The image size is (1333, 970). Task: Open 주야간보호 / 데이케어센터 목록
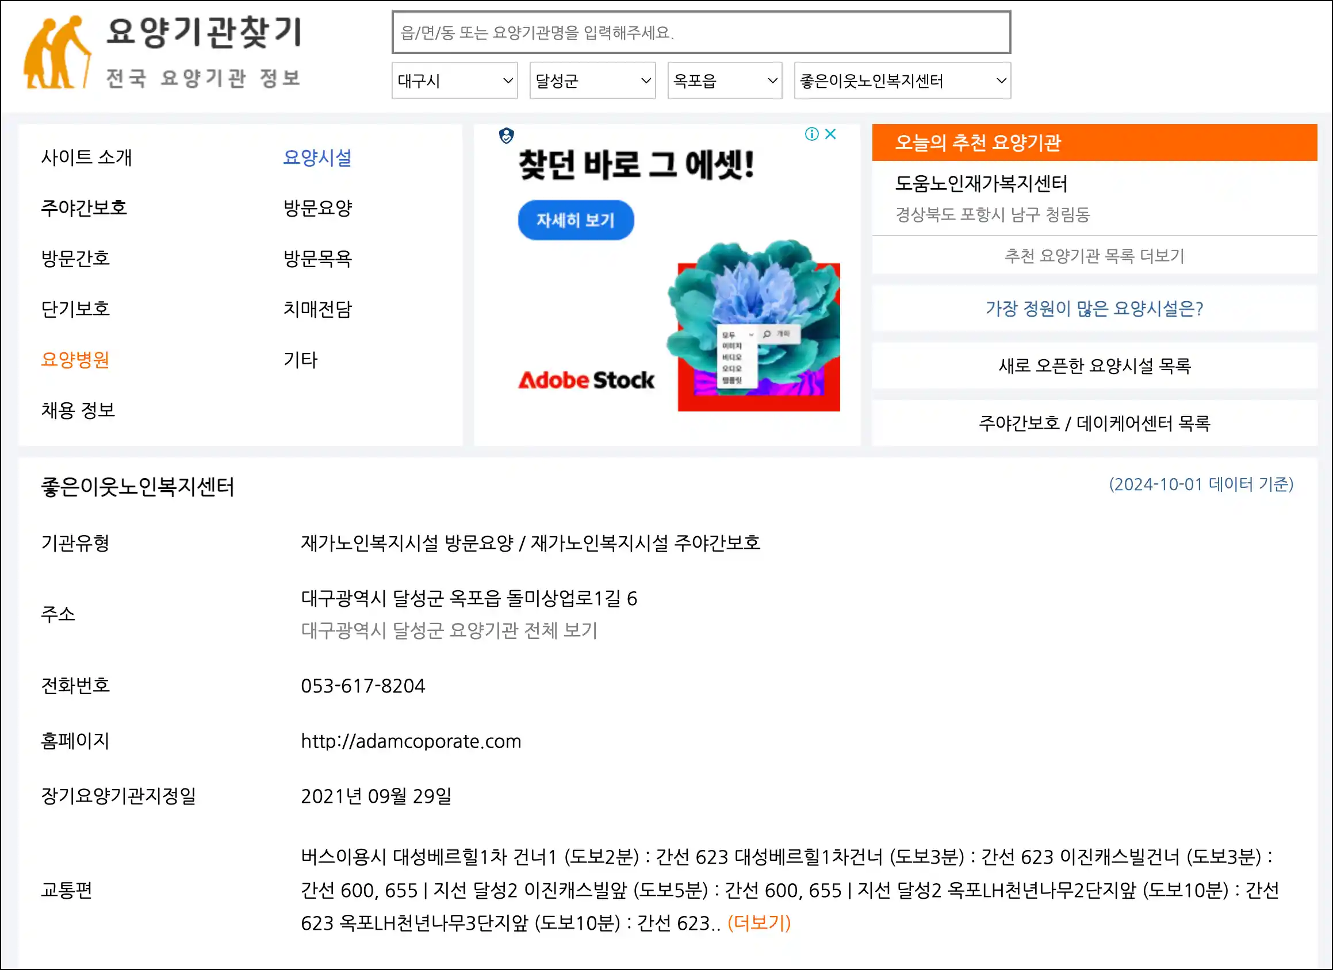click(x=1094, y=424)
